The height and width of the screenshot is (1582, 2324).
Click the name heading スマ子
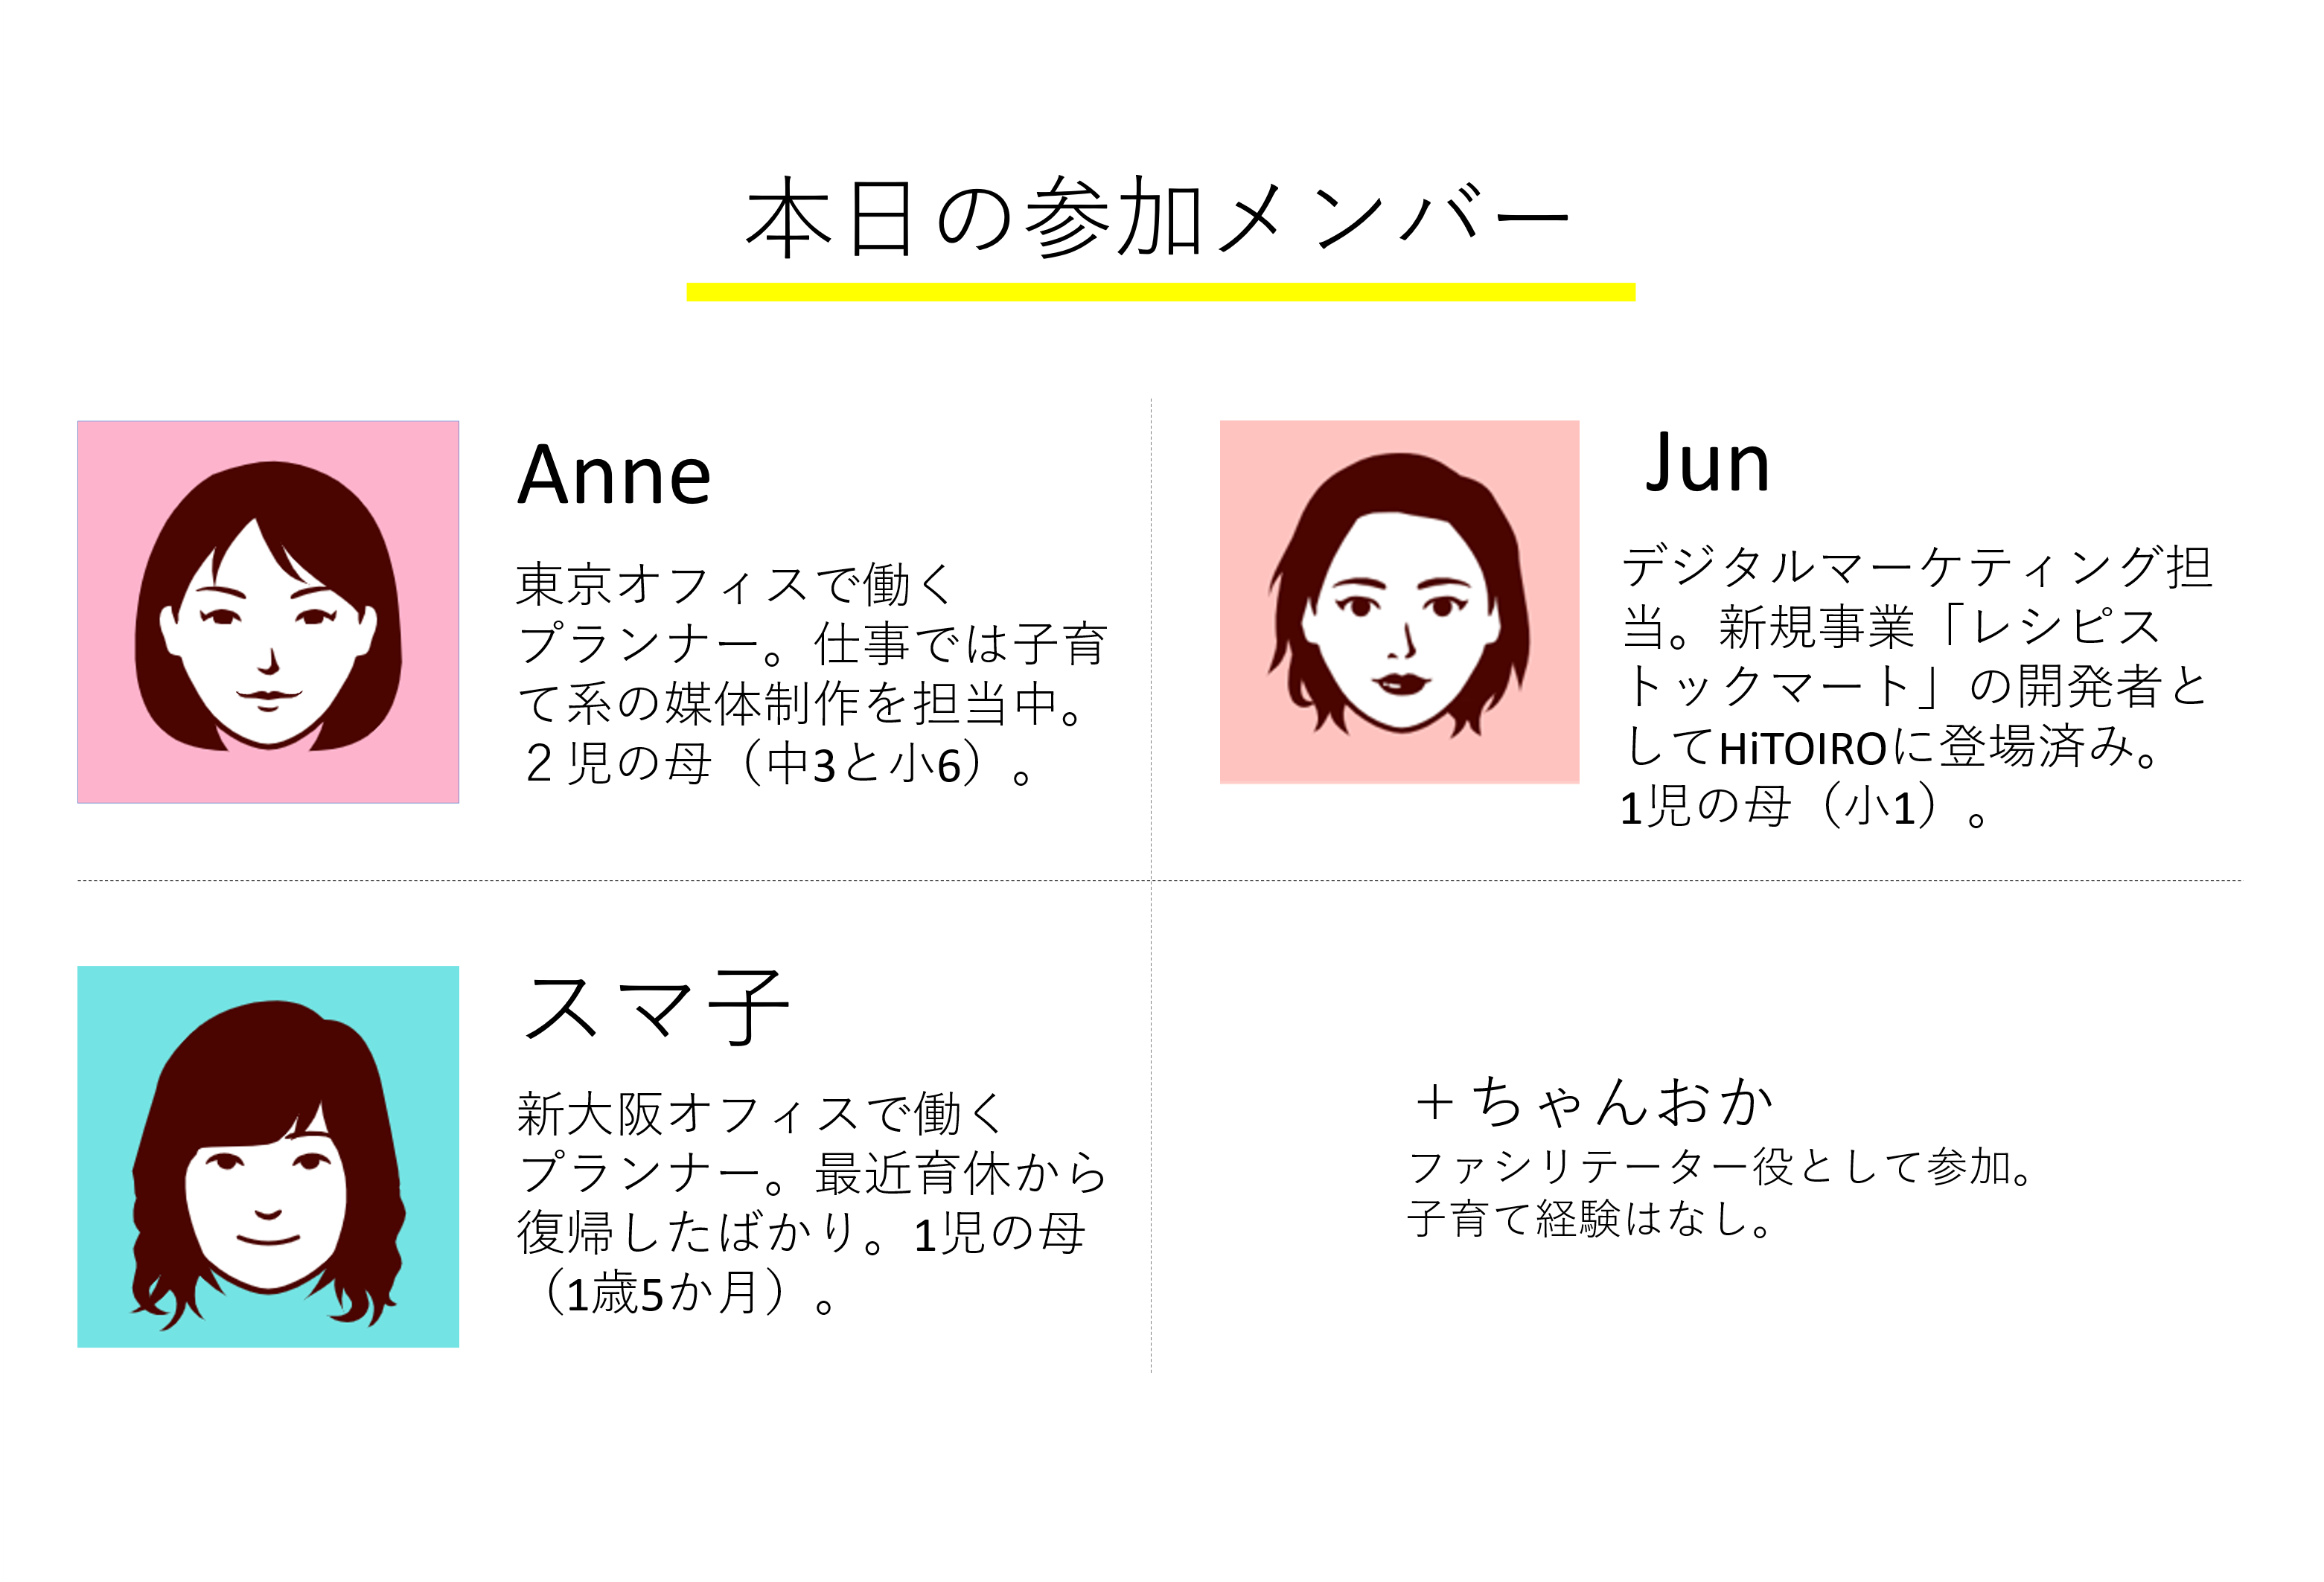pos(656,1008)
